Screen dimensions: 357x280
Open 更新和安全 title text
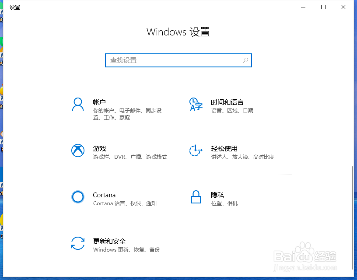coord(109,241)
